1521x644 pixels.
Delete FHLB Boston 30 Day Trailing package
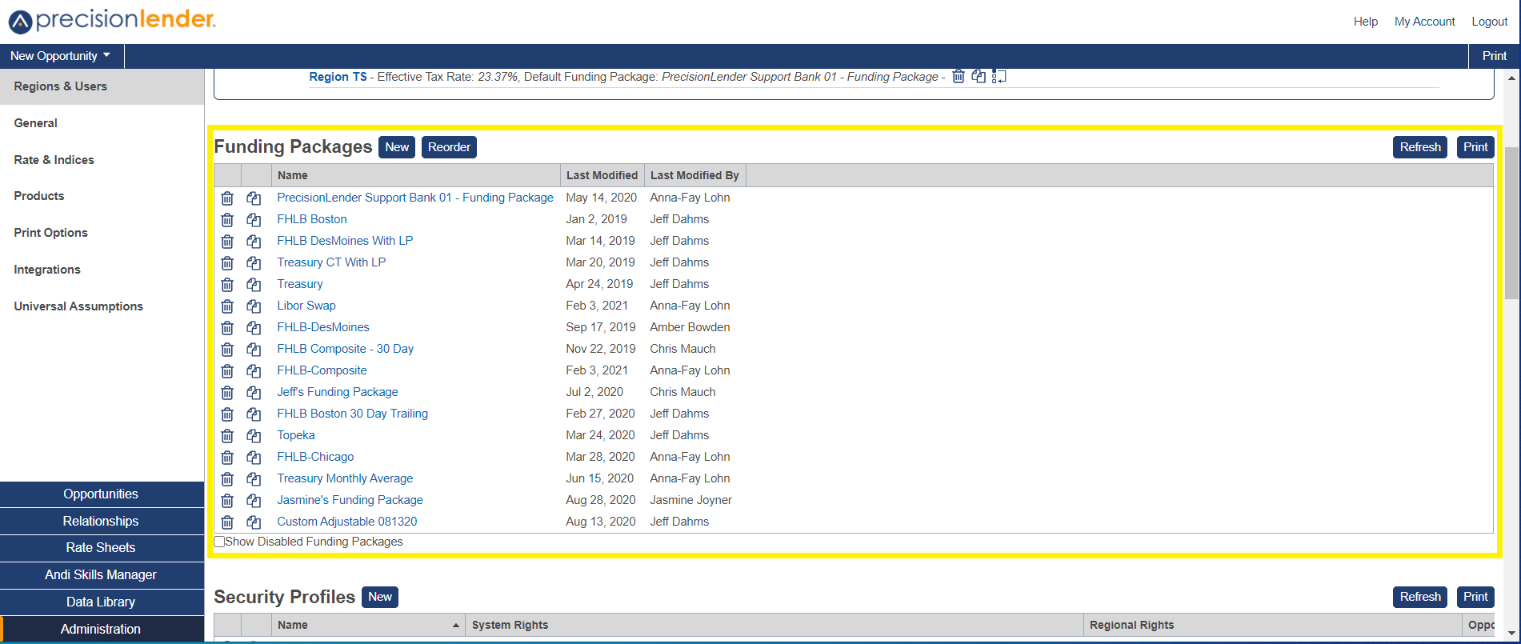[227, 414]
